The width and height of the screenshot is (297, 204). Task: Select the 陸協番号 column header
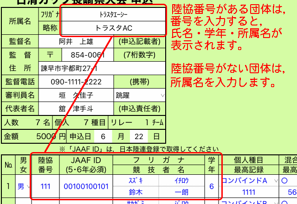coord(45,165)
